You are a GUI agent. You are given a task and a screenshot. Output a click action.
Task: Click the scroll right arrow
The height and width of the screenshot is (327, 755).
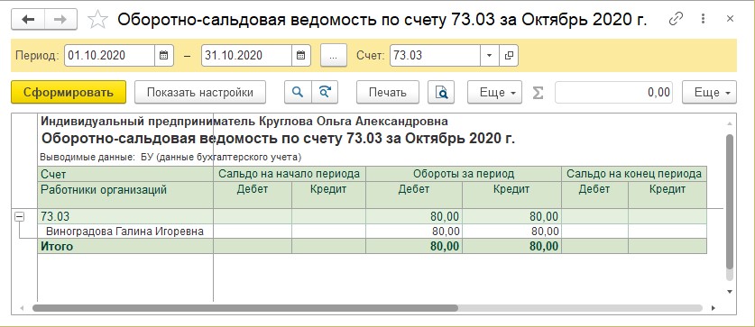coord(714,308)
